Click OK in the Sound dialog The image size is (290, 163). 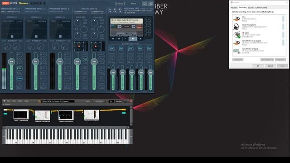click(258, 66)
